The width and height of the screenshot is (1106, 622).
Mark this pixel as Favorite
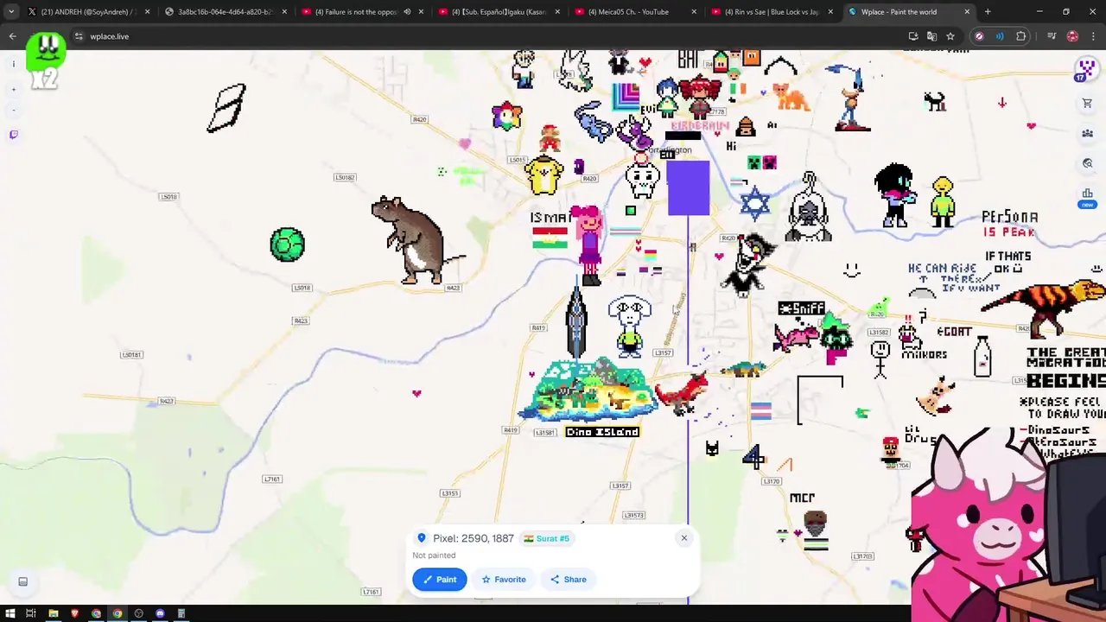click(x=504, y=580)
